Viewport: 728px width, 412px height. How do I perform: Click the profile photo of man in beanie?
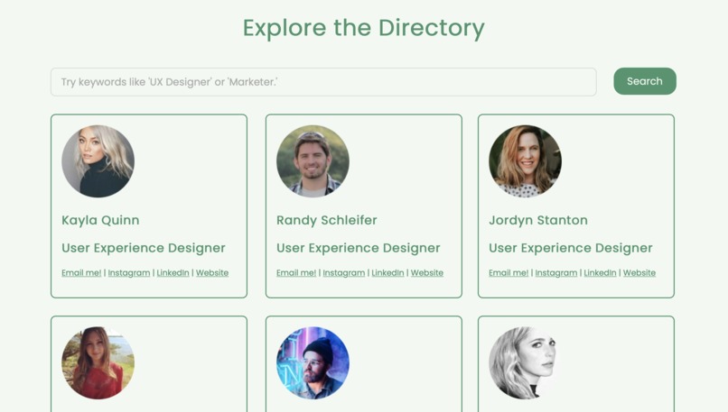[313, 363]
